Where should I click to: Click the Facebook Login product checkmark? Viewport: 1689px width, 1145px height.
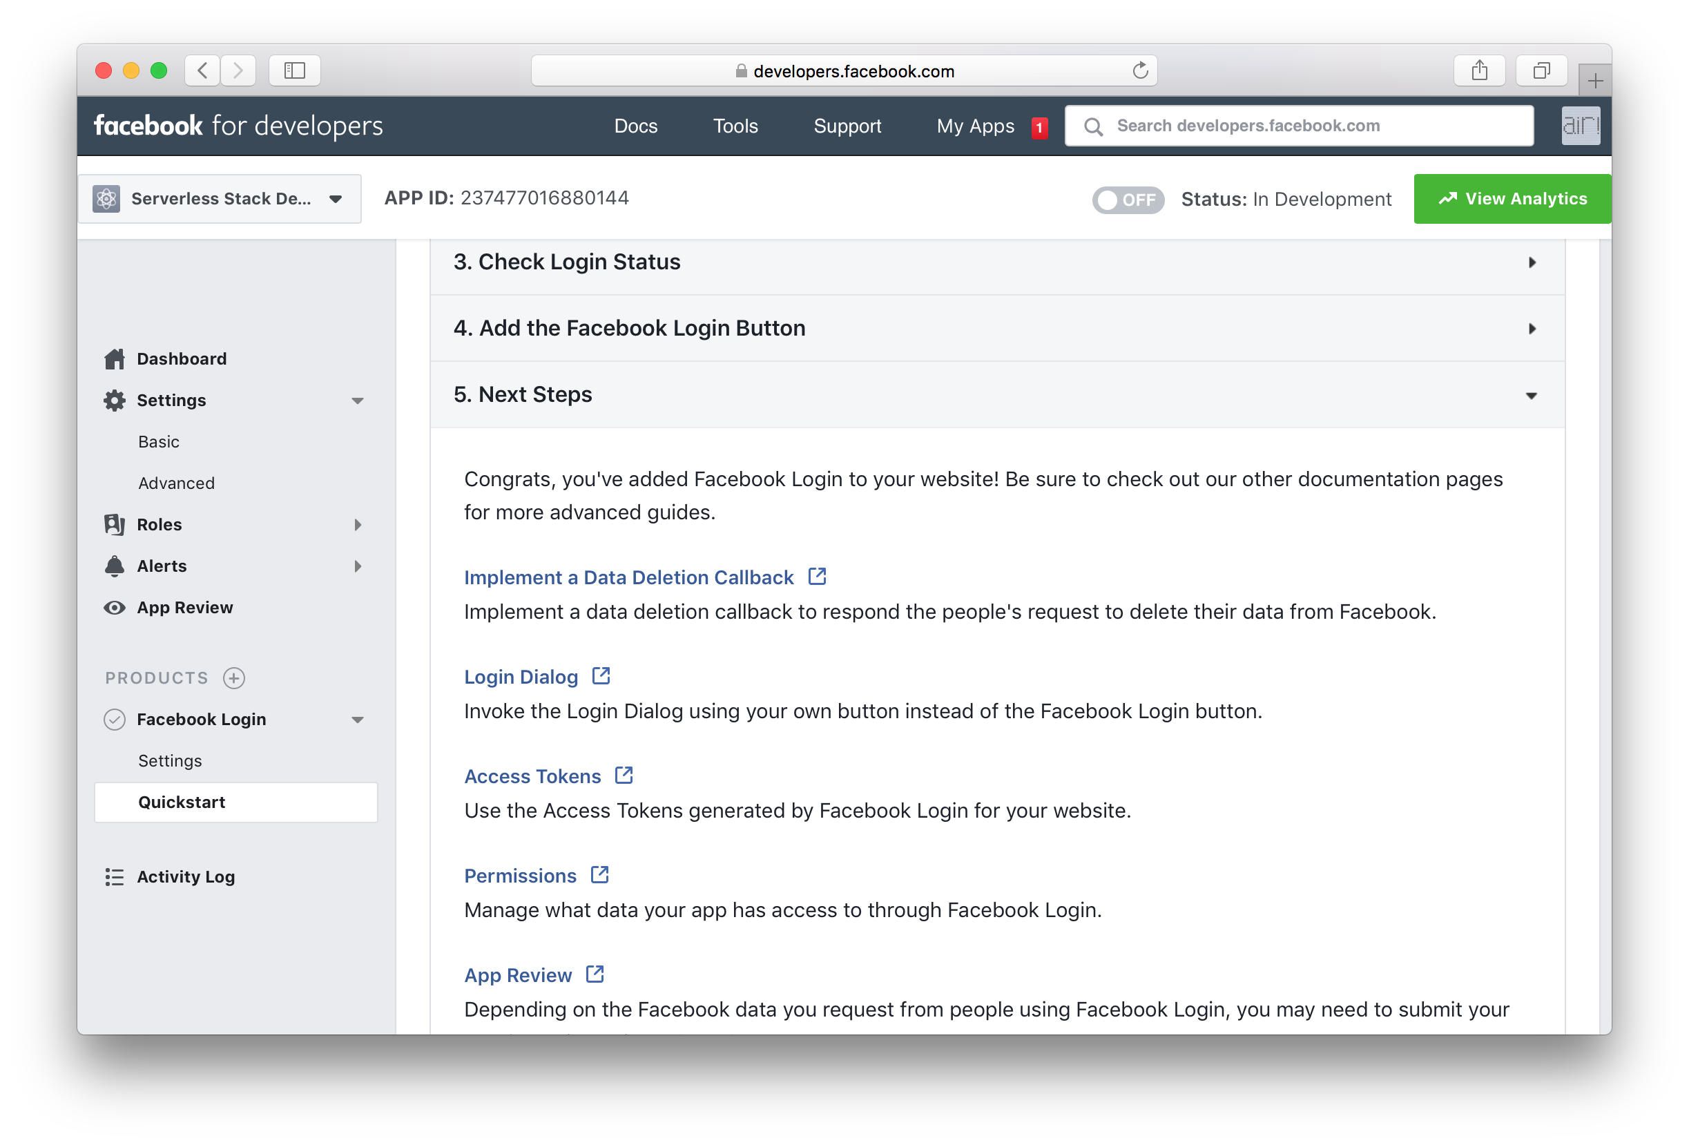coord(114,719)
